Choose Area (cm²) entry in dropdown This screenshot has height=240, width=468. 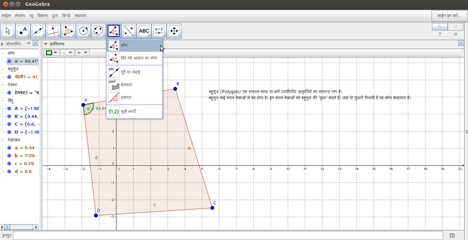click(x=135, y=85)
